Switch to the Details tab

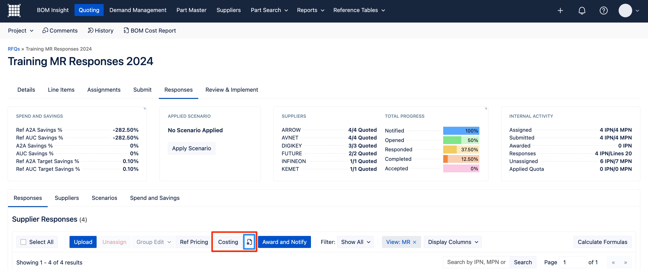tap(26, 90)
